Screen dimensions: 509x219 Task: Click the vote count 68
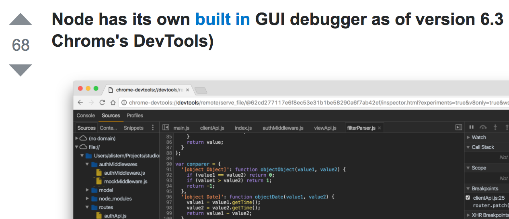pos(21,45)
